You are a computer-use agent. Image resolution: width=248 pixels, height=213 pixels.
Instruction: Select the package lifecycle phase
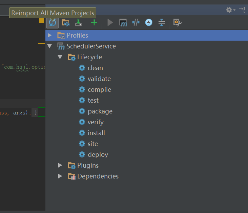point(100,111)
